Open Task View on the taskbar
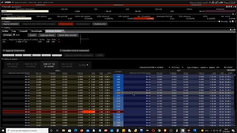Image resolution: width=237 pixels, height=133 pixels. tap(57, 130)
